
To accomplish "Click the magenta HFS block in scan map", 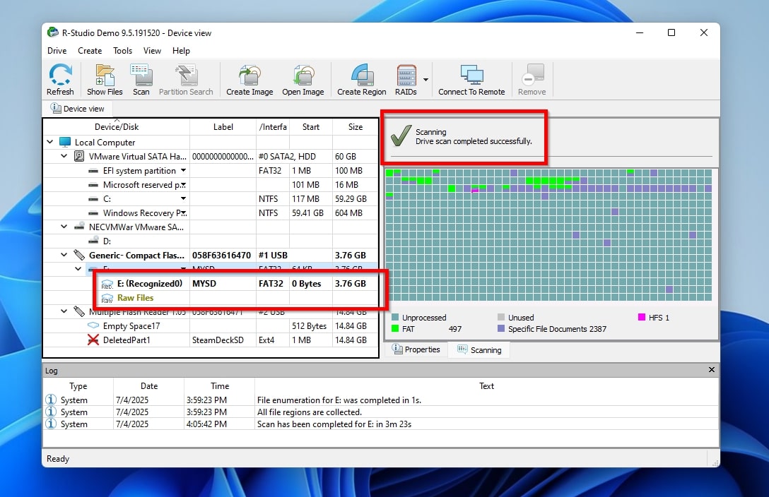I will 475,190.
